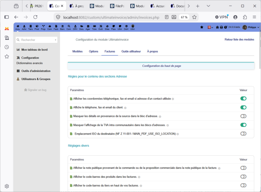Screen dimensions: 261x192
Task: Open the Documents folder menu icon
Action: (x=82, y=26)
